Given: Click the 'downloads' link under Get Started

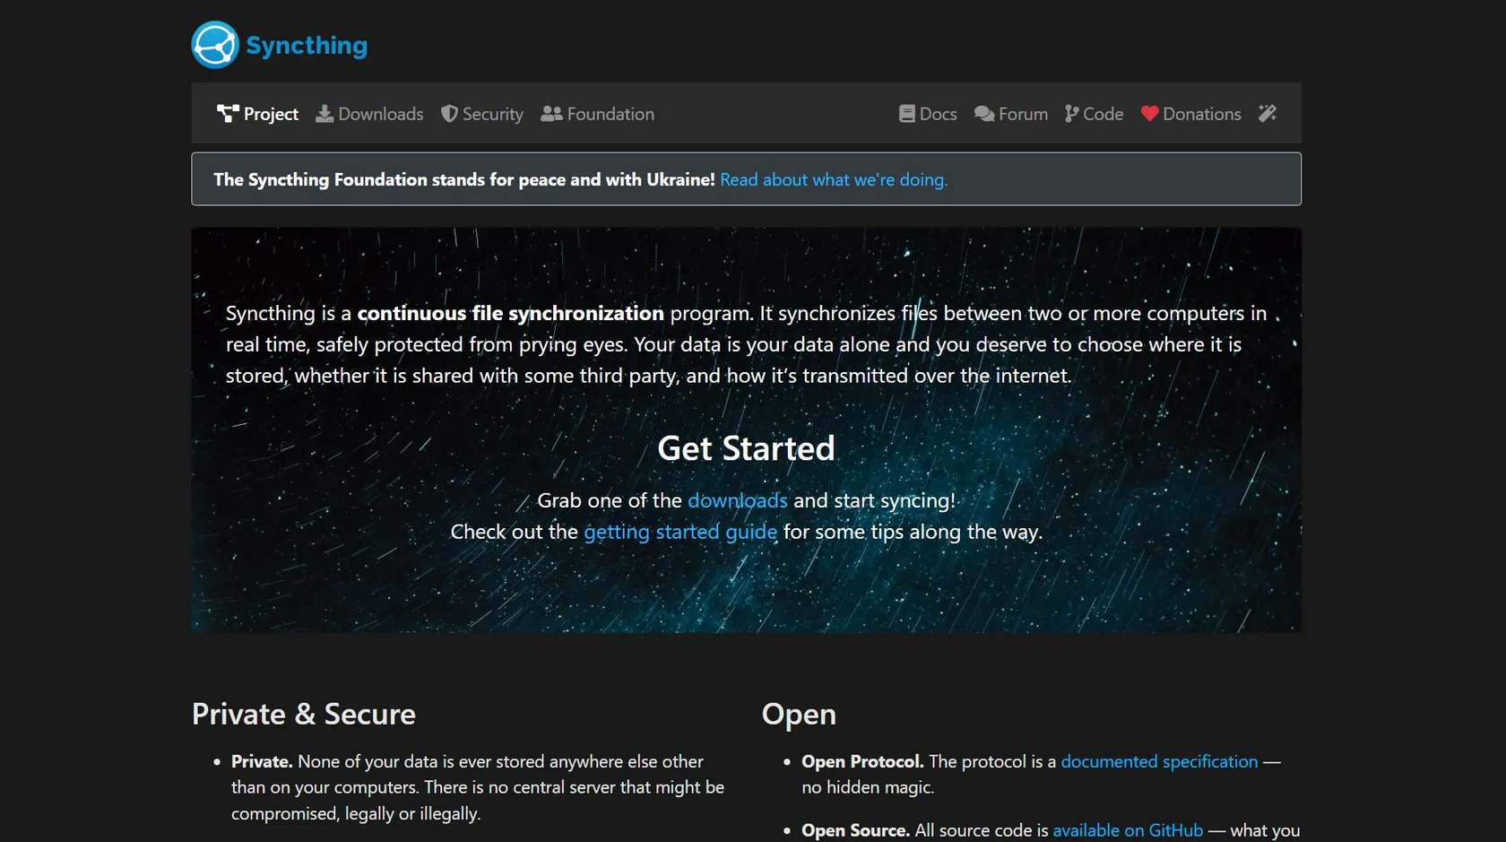Looking at the screenshot, I should click(737, 500).
